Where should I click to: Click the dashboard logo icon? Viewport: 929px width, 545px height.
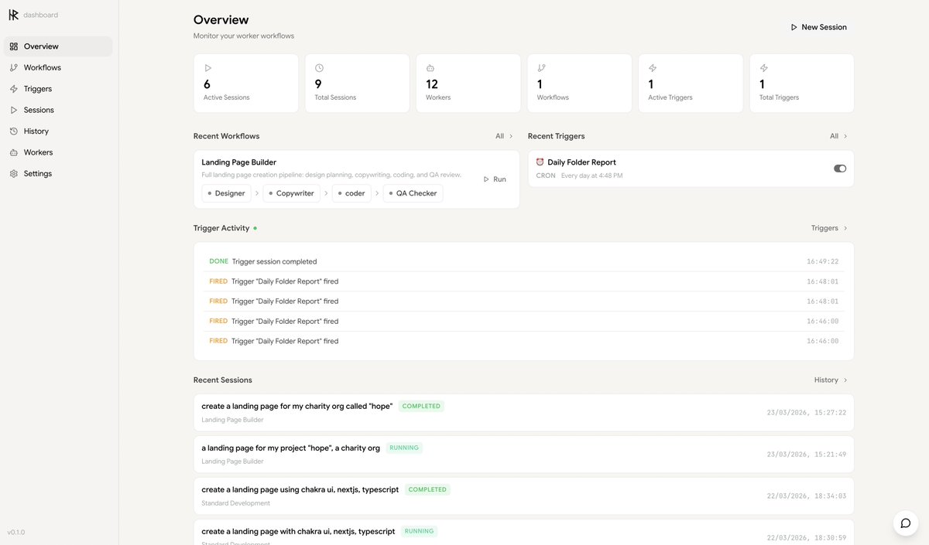pos(13,15)
